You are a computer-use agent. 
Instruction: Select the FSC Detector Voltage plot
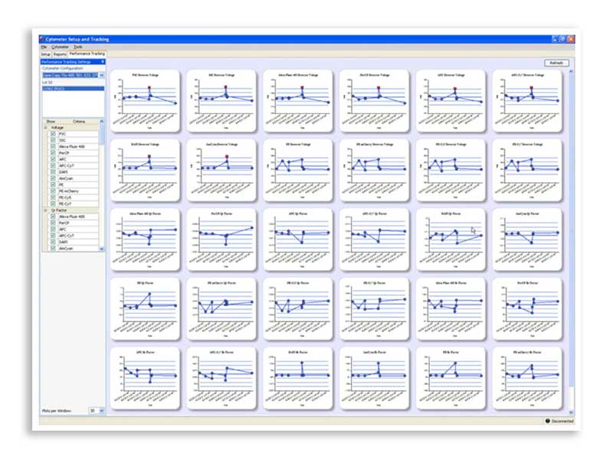tap(145, 99)
